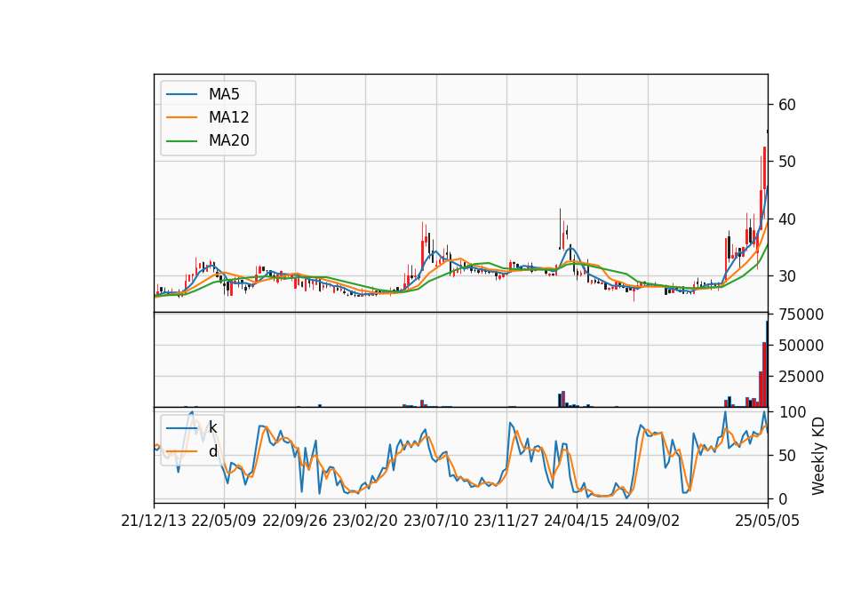Click the orange MA12 legend line sample

click(181, 117)
